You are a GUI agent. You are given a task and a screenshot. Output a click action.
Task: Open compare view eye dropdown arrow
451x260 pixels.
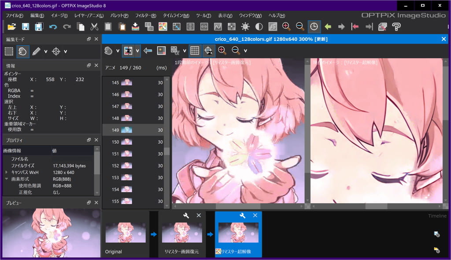point(137,51)
